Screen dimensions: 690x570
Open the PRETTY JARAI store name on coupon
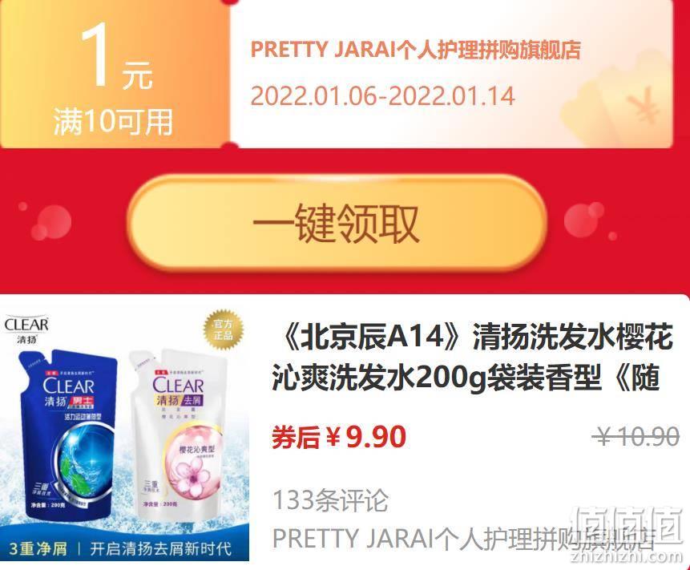point(415,49)
